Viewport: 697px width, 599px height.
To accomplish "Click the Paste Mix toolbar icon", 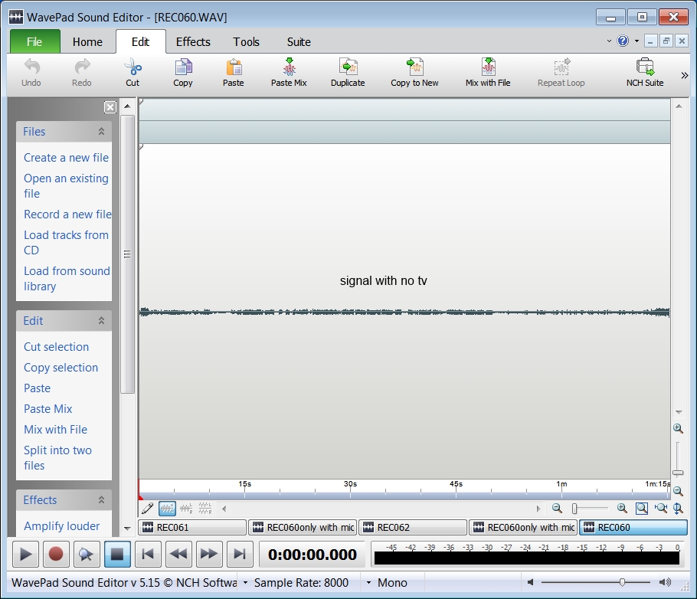I will click(x=289, y=67).
